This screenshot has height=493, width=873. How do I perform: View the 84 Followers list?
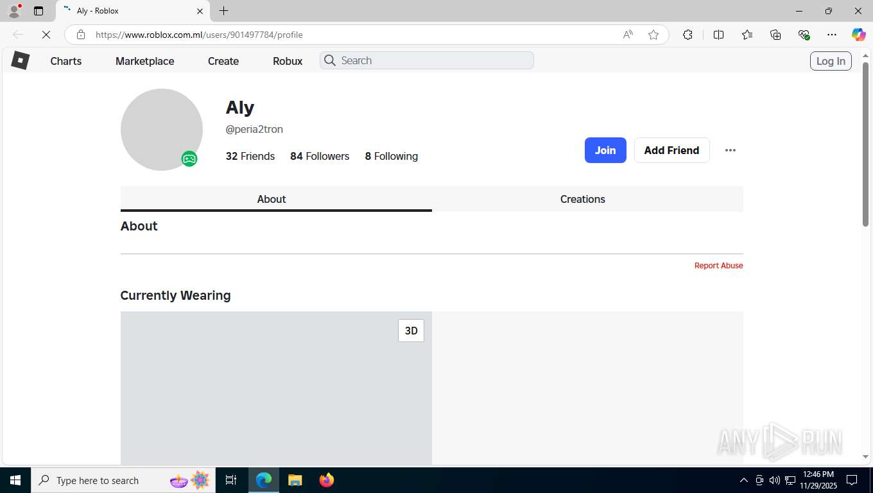320,156
